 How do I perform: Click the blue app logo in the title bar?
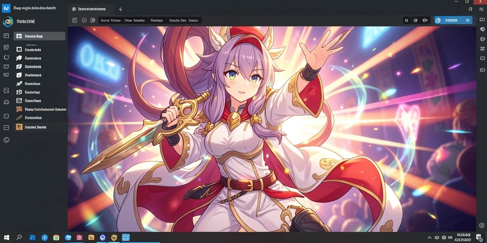(x=6, y=9)
